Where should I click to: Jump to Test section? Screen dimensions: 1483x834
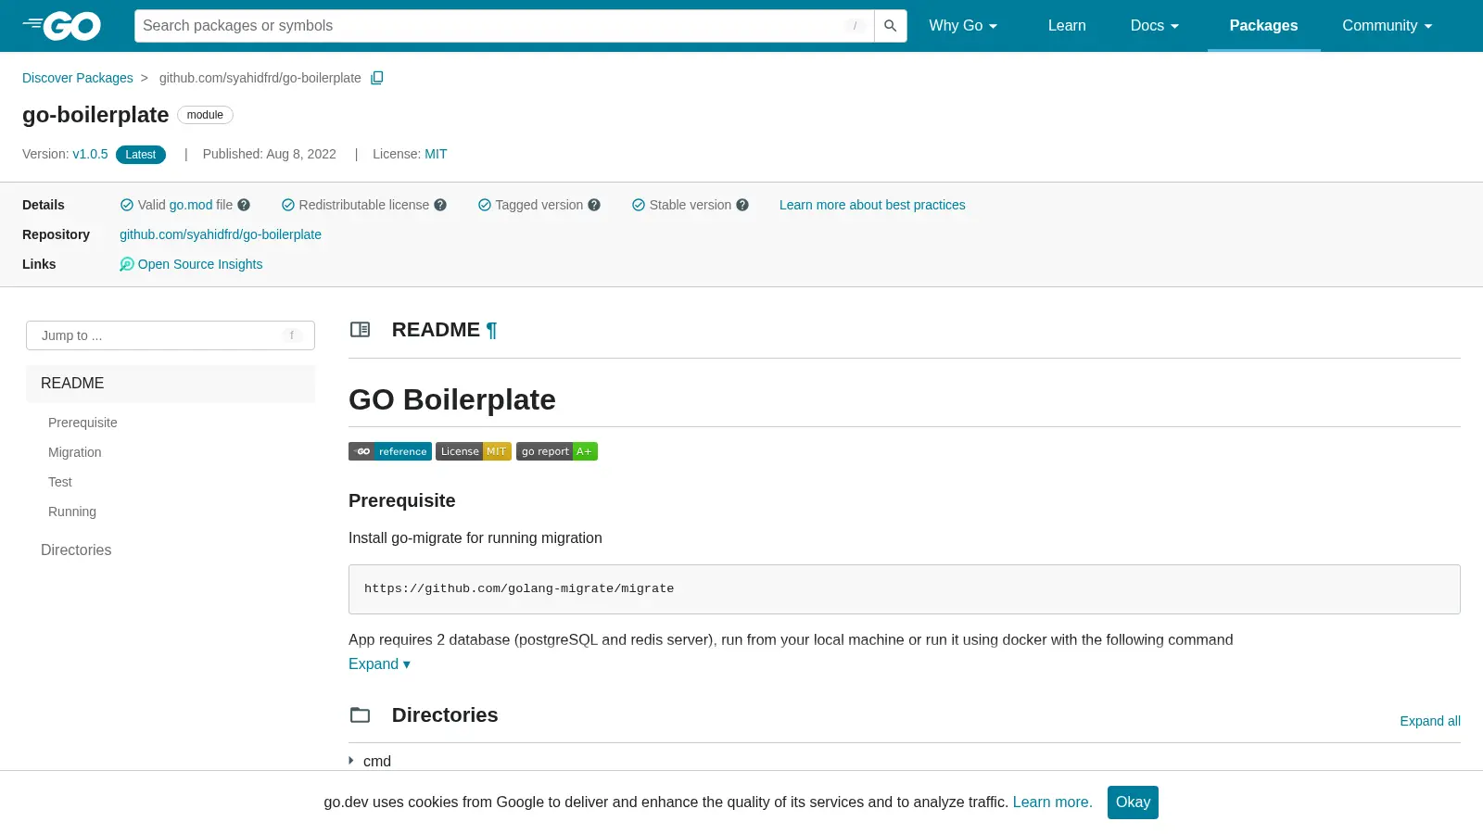pyautogui.click(x=60, y=482)
